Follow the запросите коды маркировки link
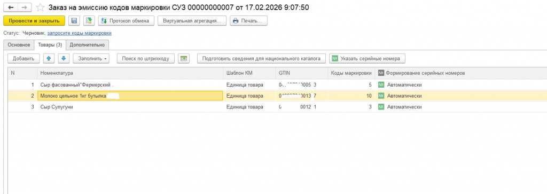547x194 pixels. click(80, 34)
